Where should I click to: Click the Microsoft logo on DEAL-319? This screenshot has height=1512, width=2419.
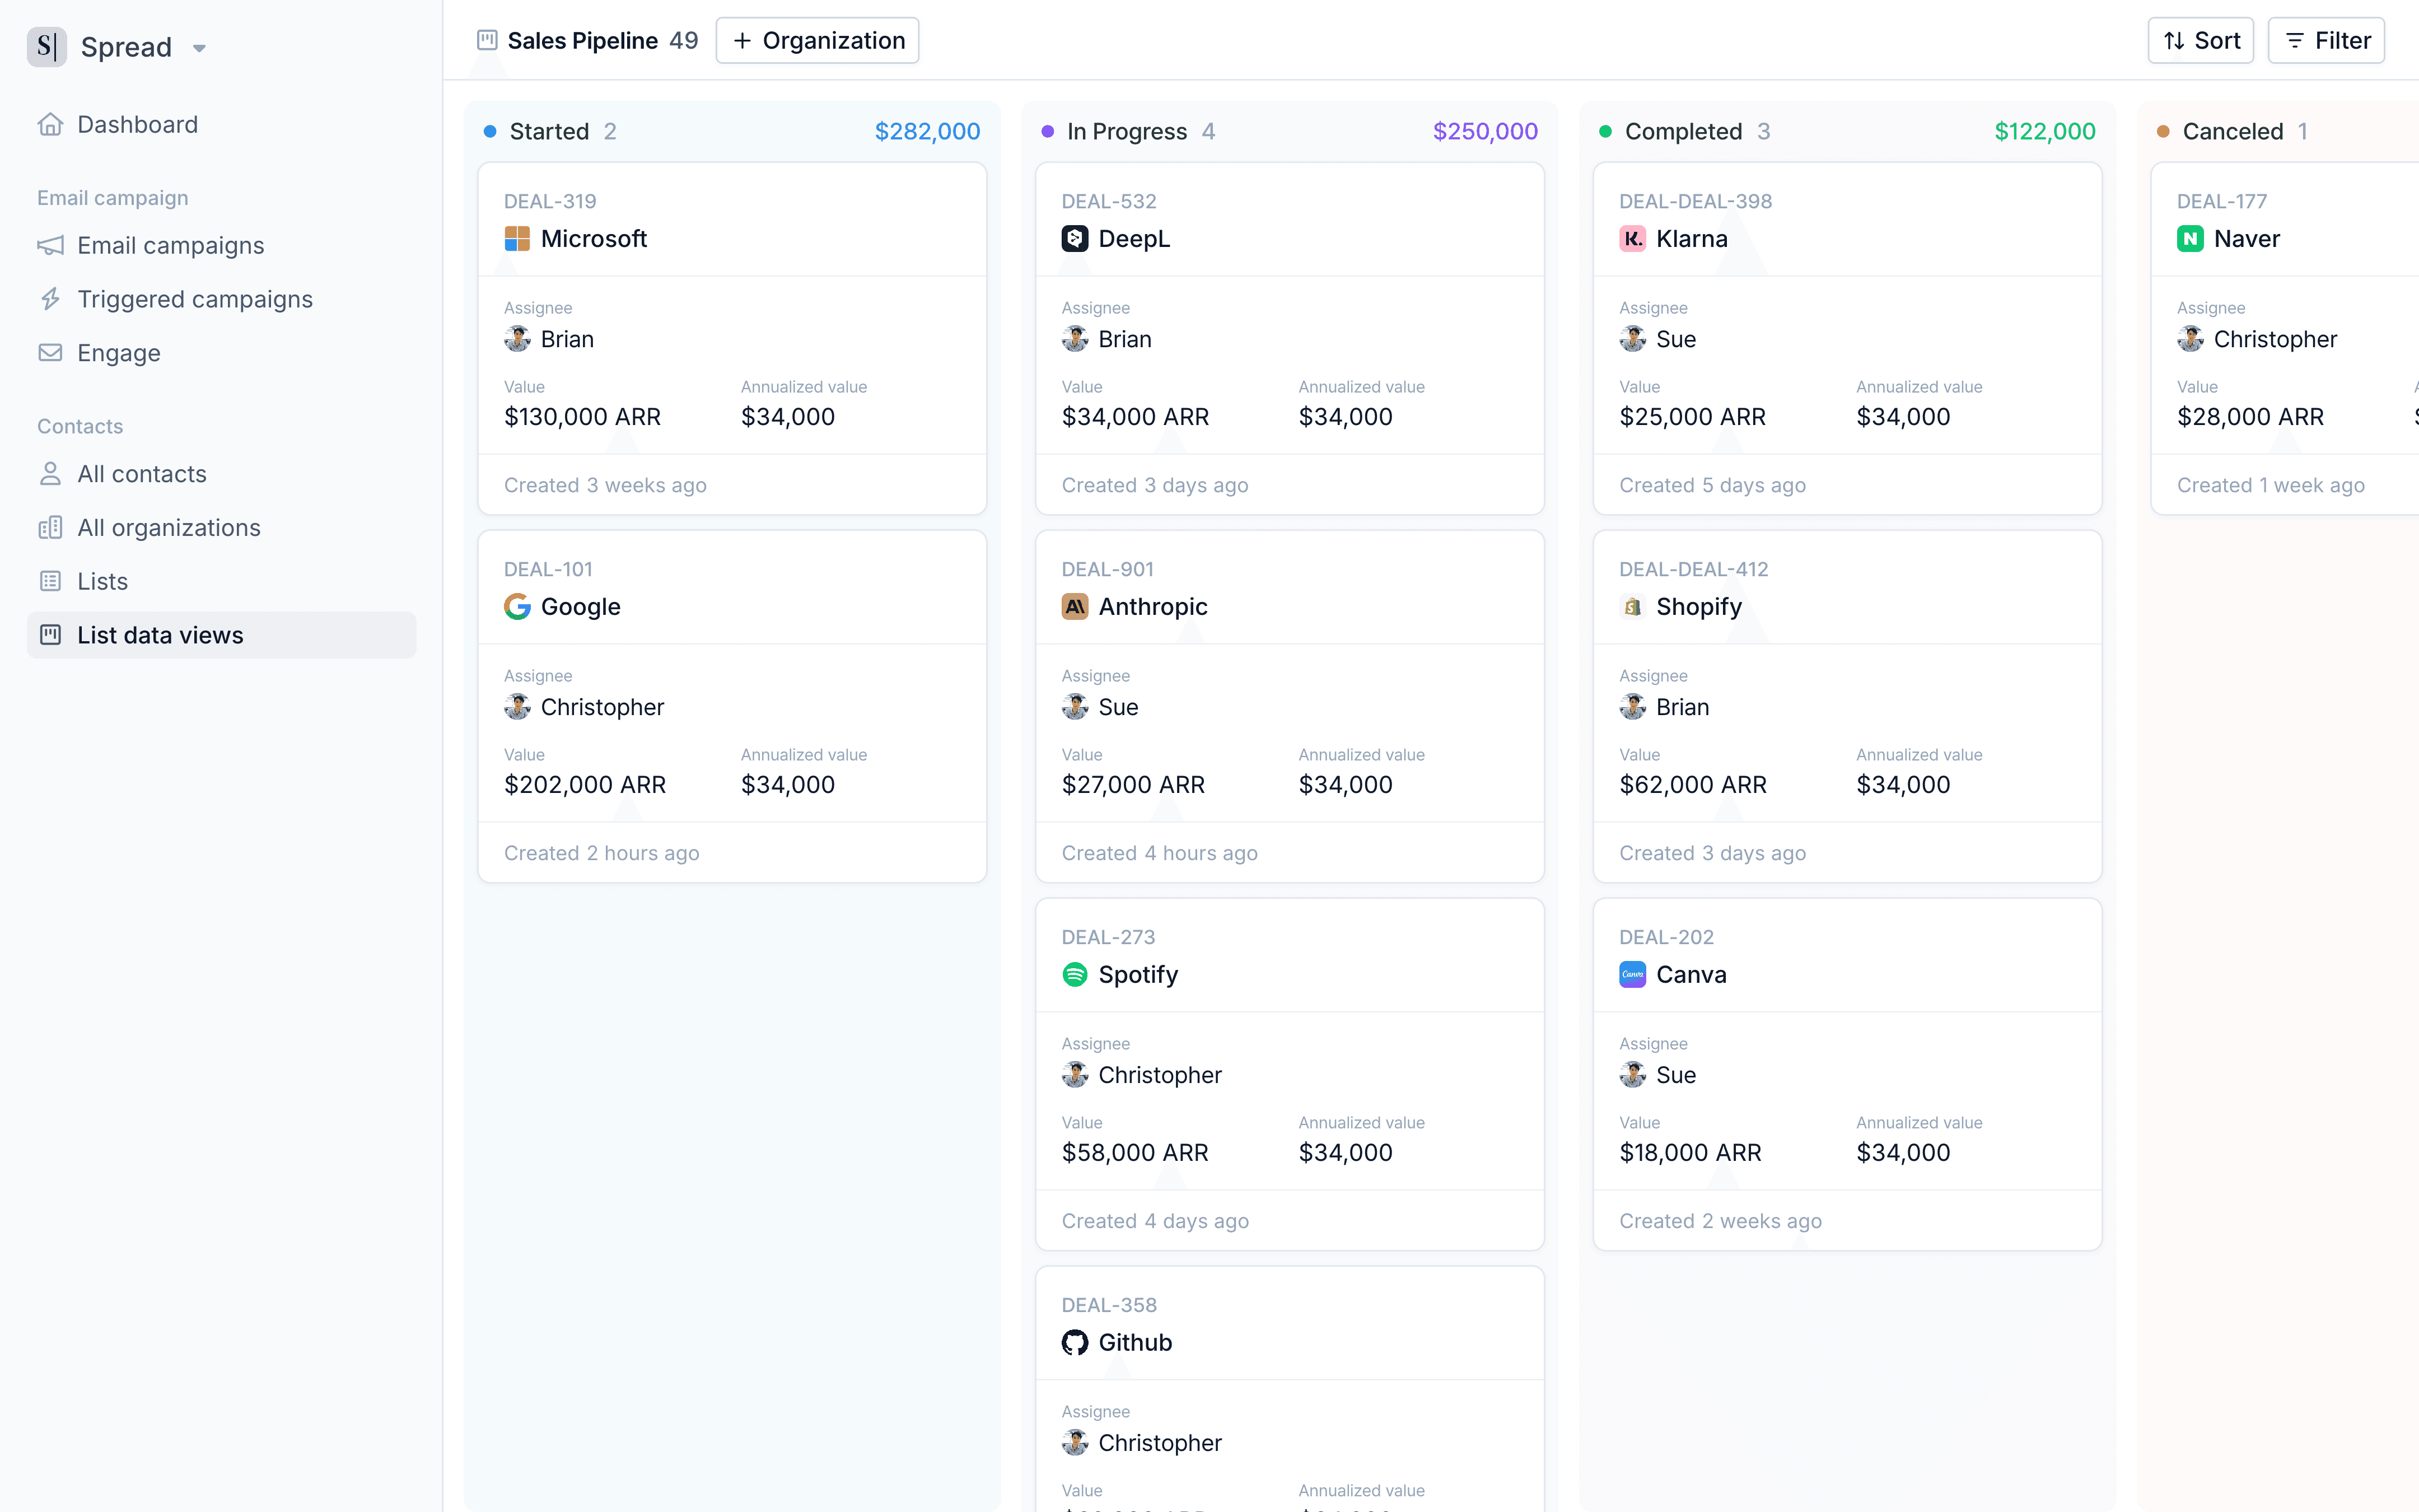tap(517, 239)
